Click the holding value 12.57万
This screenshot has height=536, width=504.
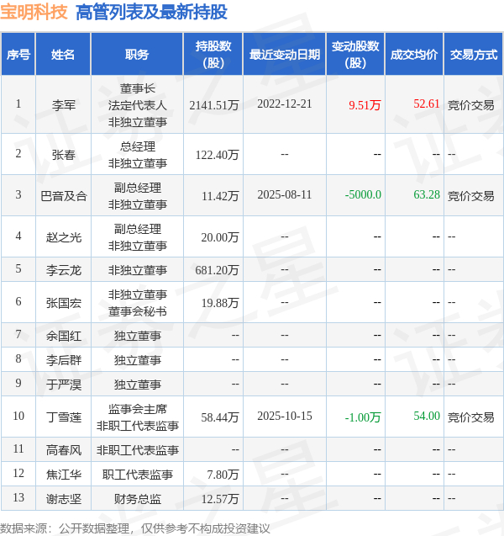point(220,499)
